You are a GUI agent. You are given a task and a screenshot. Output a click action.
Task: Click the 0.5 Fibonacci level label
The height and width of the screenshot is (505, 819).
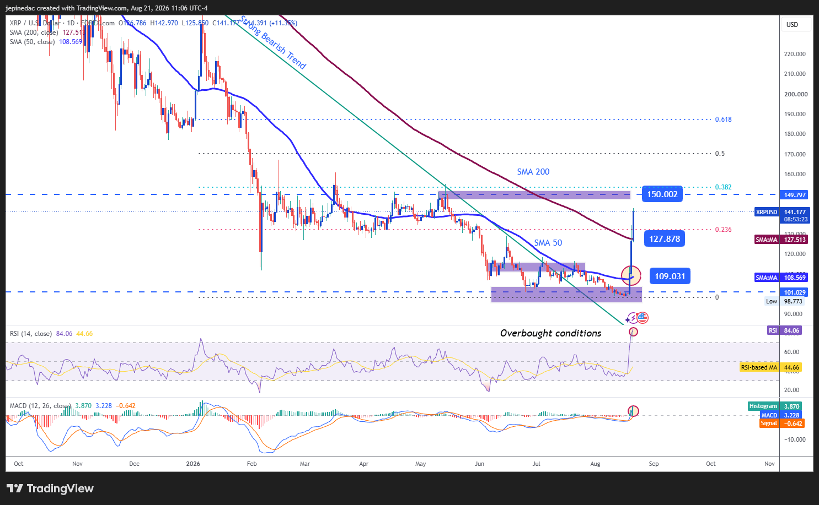click(x=720, y=154)
